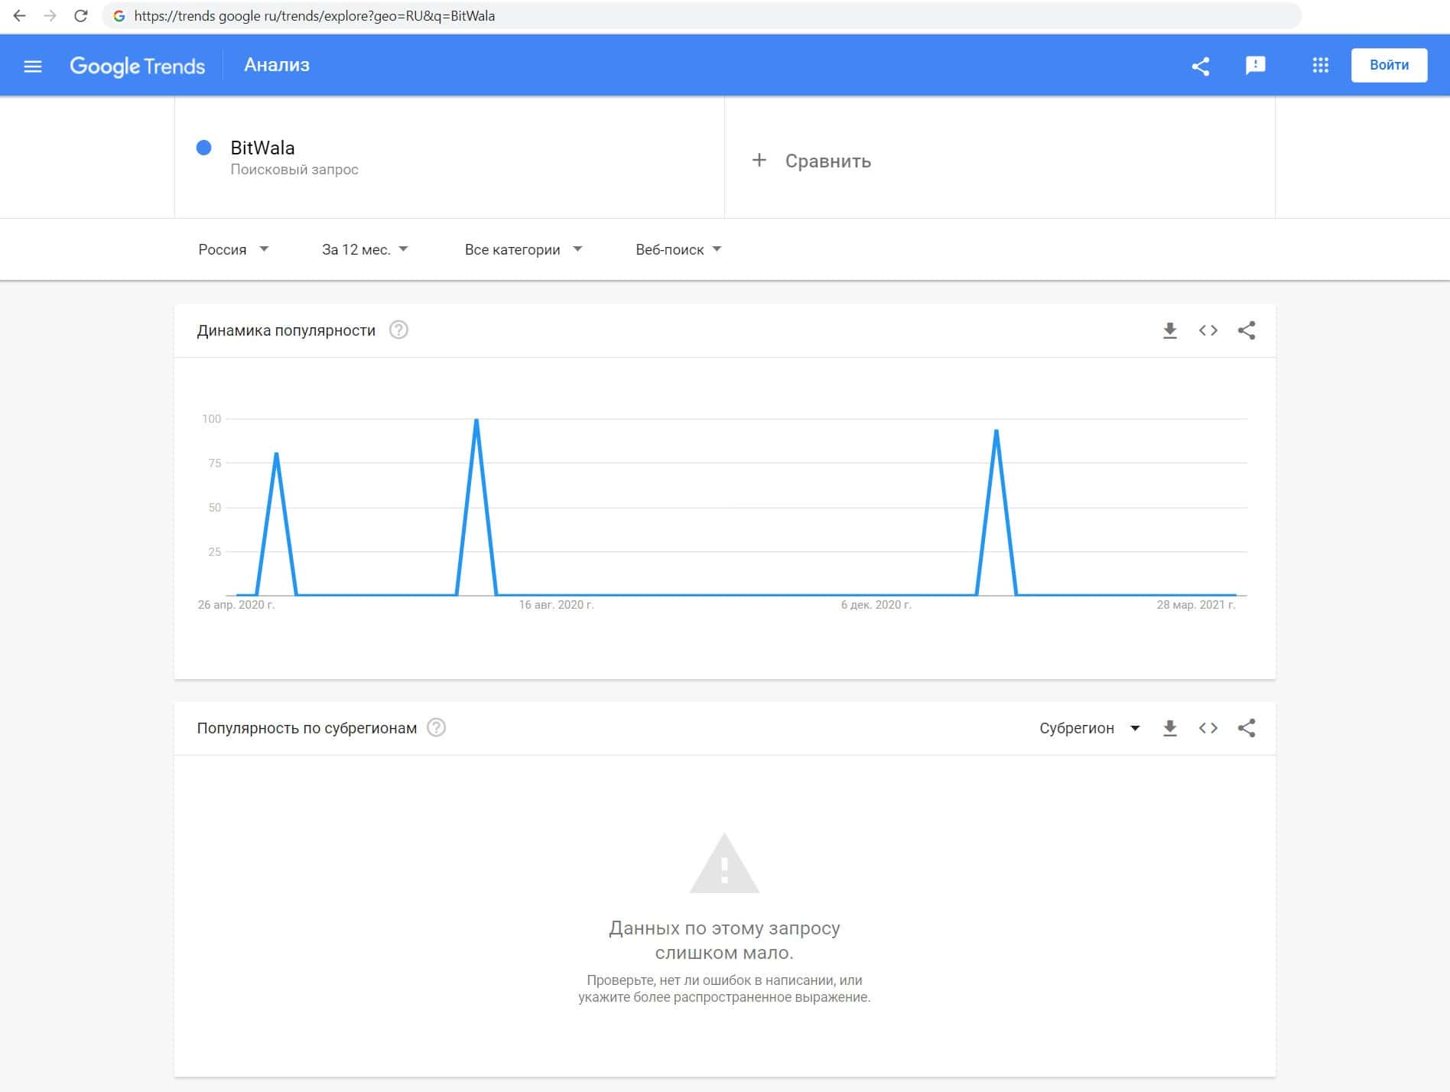Screen dimensions: 1450x1092
Task: Show help for Популярность по субрегионам
Action: (436, 727)
